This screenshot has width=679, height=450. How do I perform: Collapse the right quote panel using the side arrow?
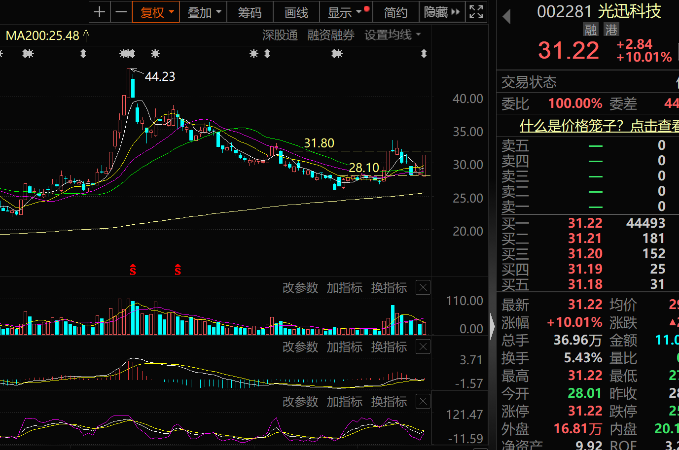(x=493, y=326)
